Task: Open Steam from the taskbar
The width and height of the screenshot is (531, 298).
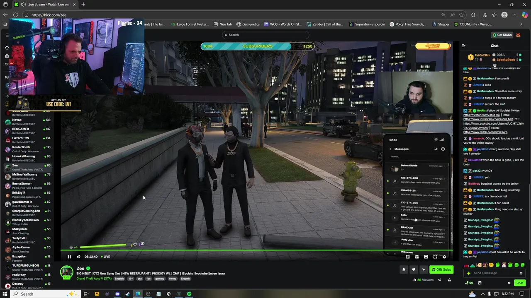Action: [x=128, y=294]
